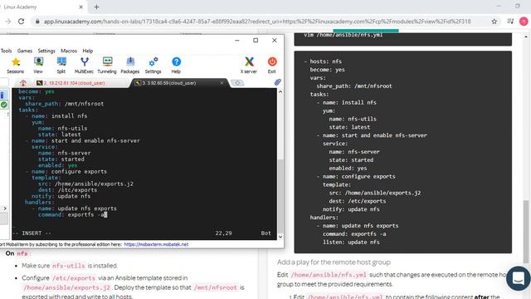
Task: Click the Help toolbar icon
Action: point(176,65)
